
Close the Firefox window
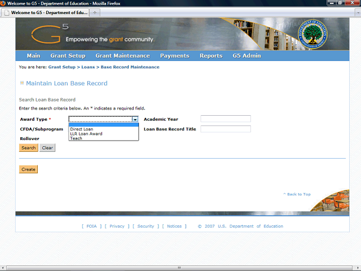tap(353, 3)
